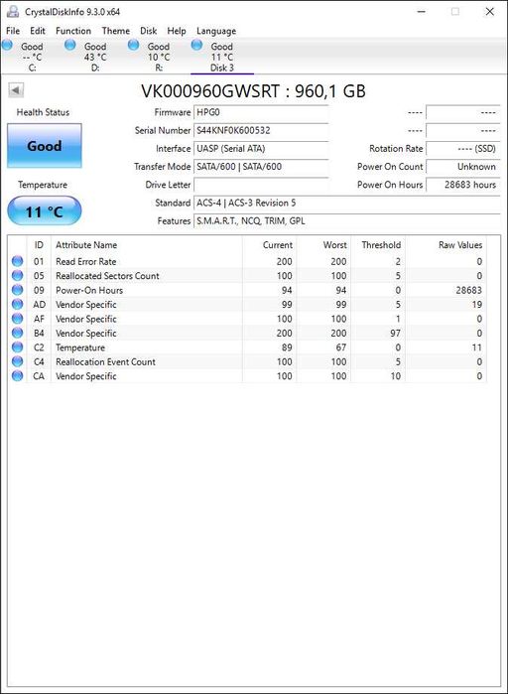Viewport: 508px width, 694px height.
Task: Click raw value 19 in AD row
Action: click(476, 305)
